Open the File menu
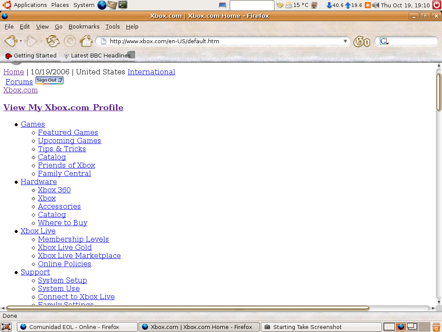The image size is (442, 332). tap(9, 26)
